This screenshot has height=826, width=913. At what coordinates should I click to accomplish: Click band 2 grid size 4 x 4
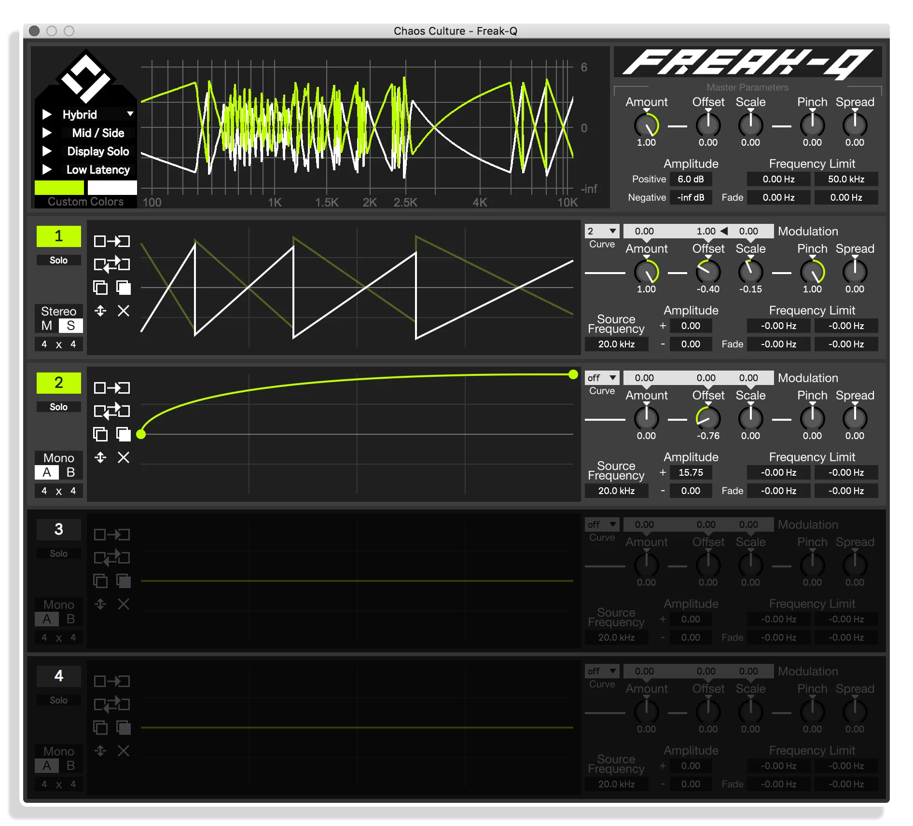click(x=59, y=491)
